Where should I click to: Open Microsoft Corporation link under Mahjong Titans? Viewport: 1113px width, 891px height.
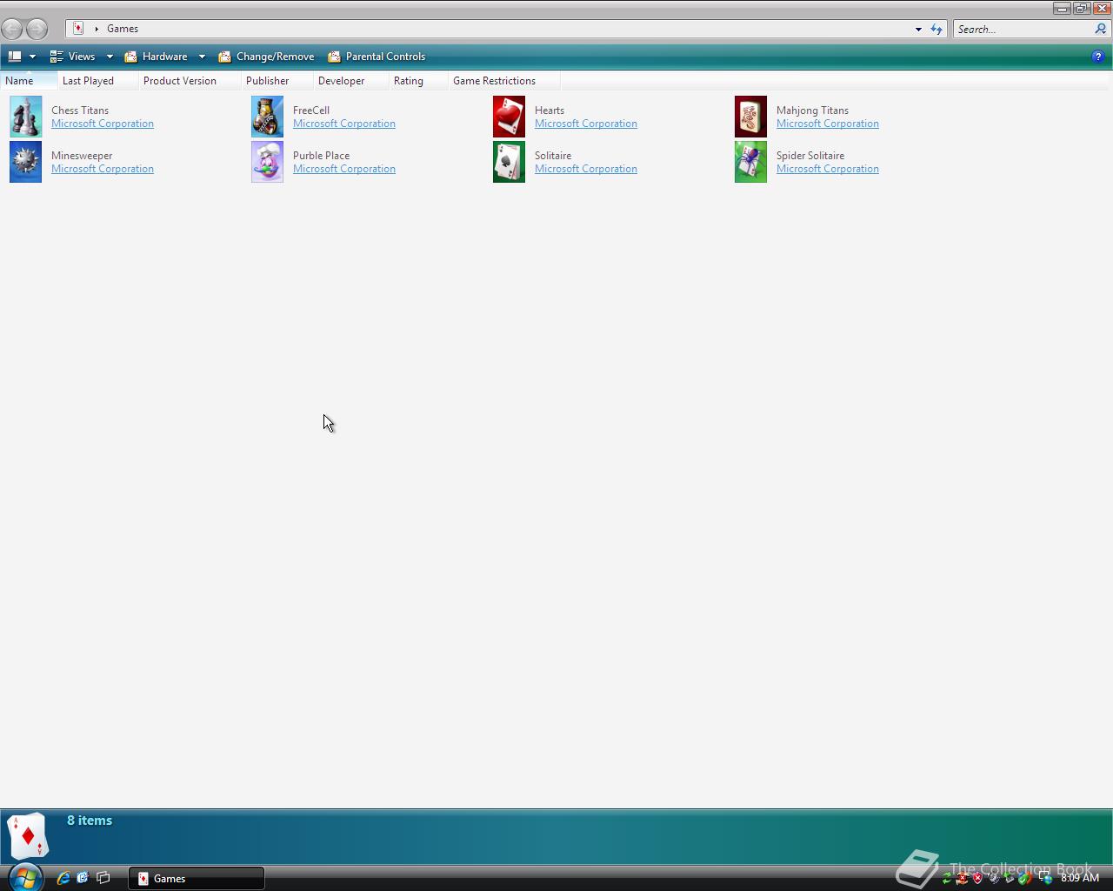point(828,124)
